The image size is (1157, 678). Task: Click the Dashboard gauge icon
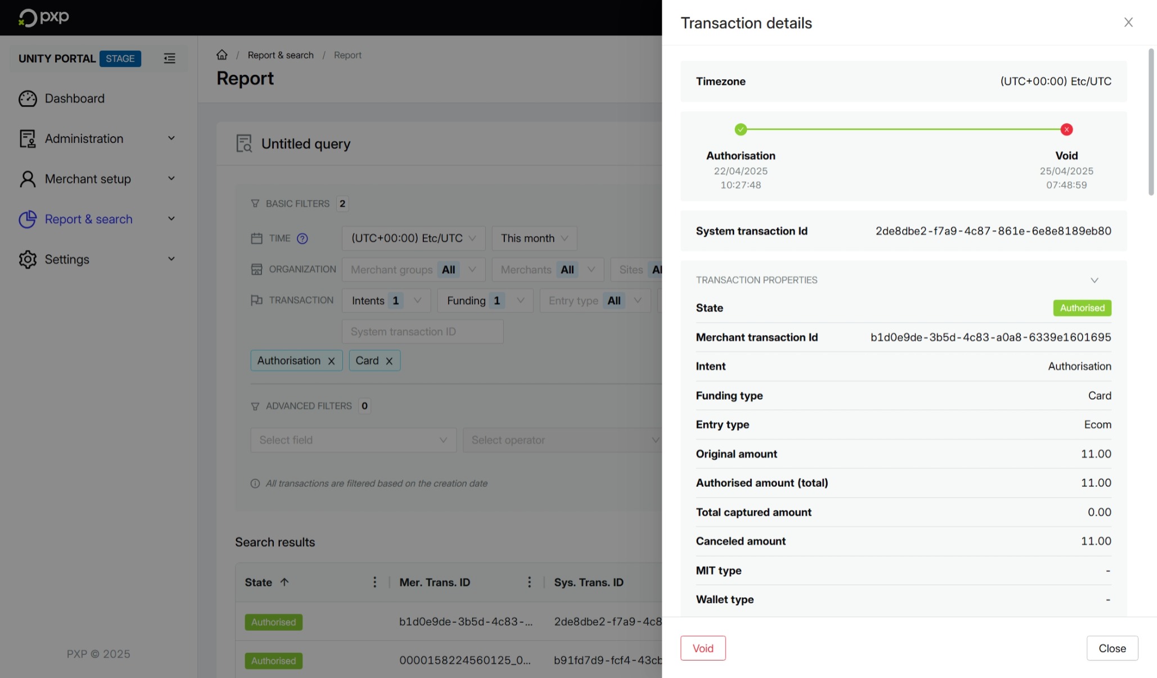point(28,98)
